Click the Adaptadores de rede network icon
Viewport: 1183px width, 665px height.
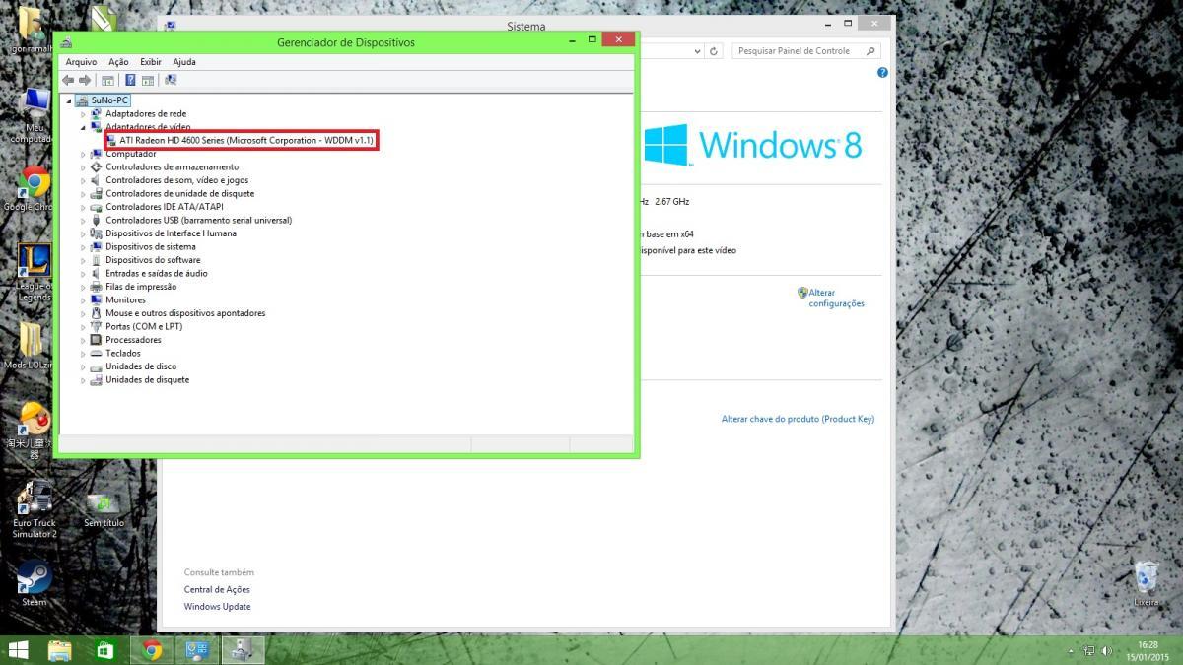coord(96,114)
